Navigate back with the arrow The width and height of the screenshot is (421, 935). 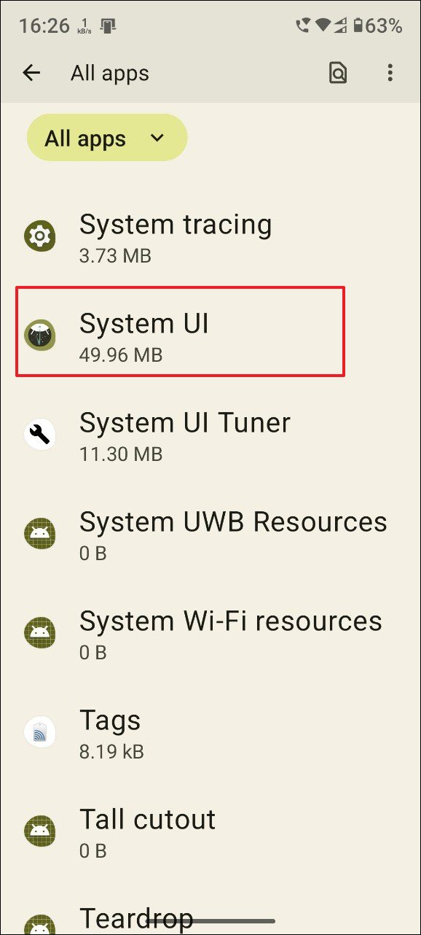click(31, 73)
